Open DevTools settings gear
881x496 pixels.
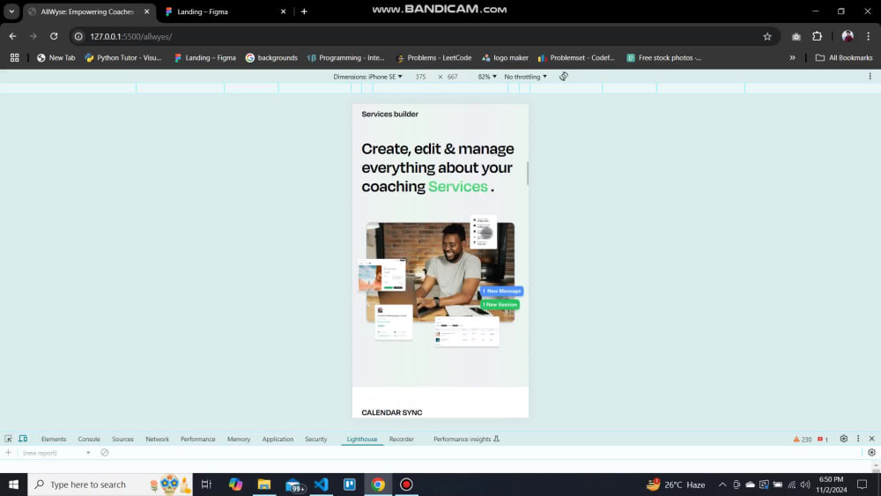(843, 439)
